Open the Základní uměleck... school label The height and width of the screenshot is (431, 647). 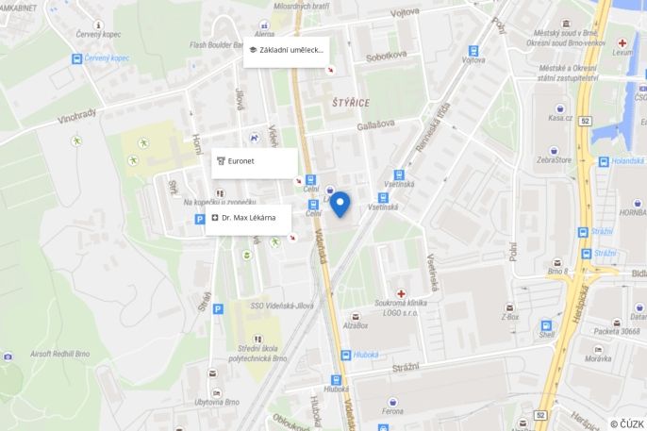(x=287, y=52)
